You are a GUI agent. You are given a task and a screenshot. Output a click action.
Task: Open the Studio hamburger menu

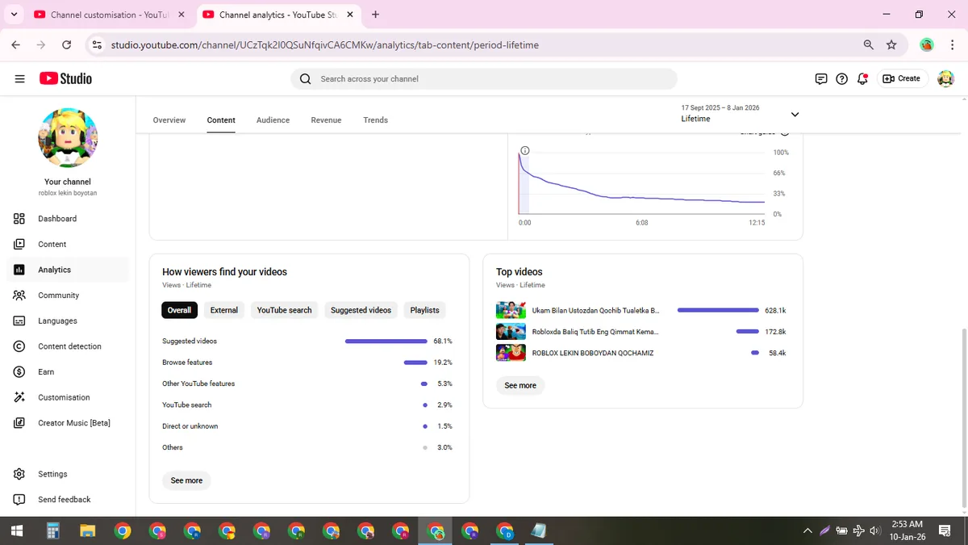(x=19, y=78)
